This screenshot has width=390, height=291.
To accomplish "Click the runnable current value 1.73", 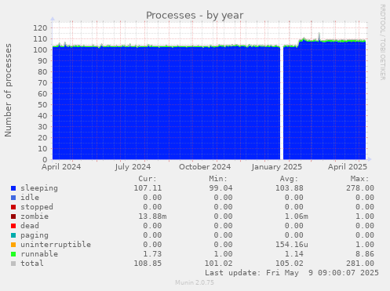I will tap(152, 254).
